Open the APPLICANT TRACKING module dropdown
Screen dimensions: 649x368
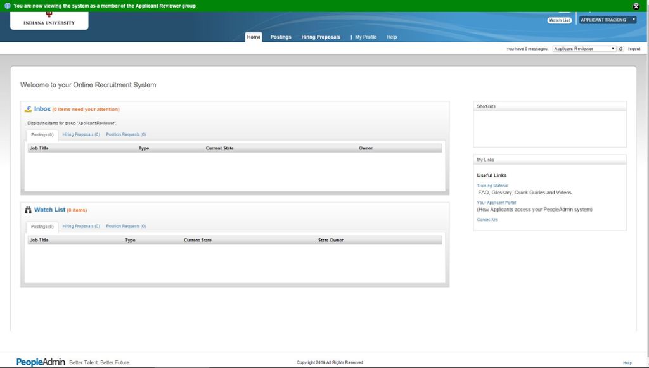[x=608, y=20]
